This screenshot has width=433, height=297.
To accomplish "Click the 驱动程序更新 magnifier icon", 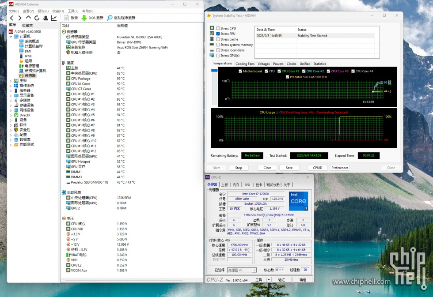I will [110, 18].
